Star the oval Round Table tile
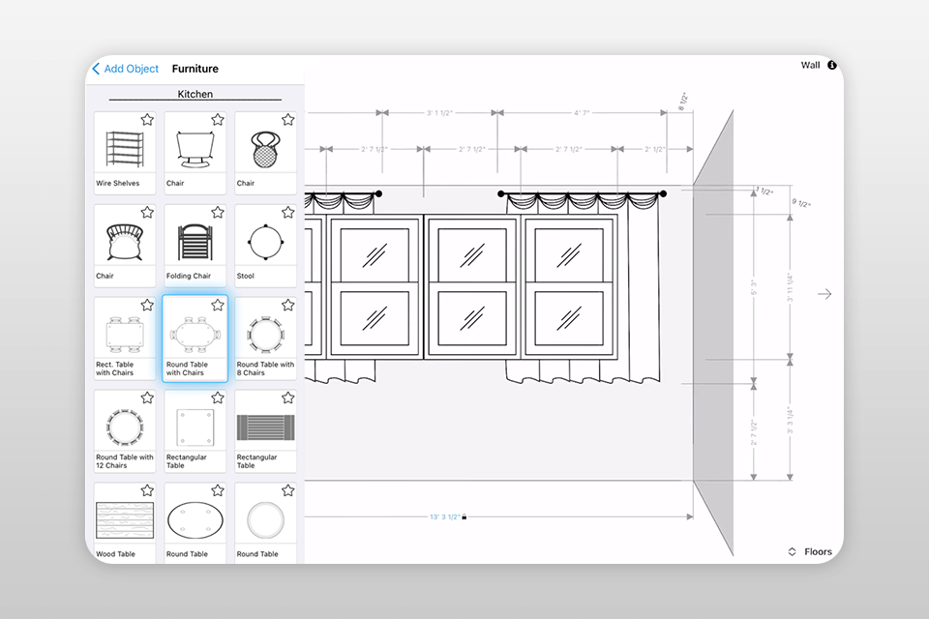 (218, 490)
